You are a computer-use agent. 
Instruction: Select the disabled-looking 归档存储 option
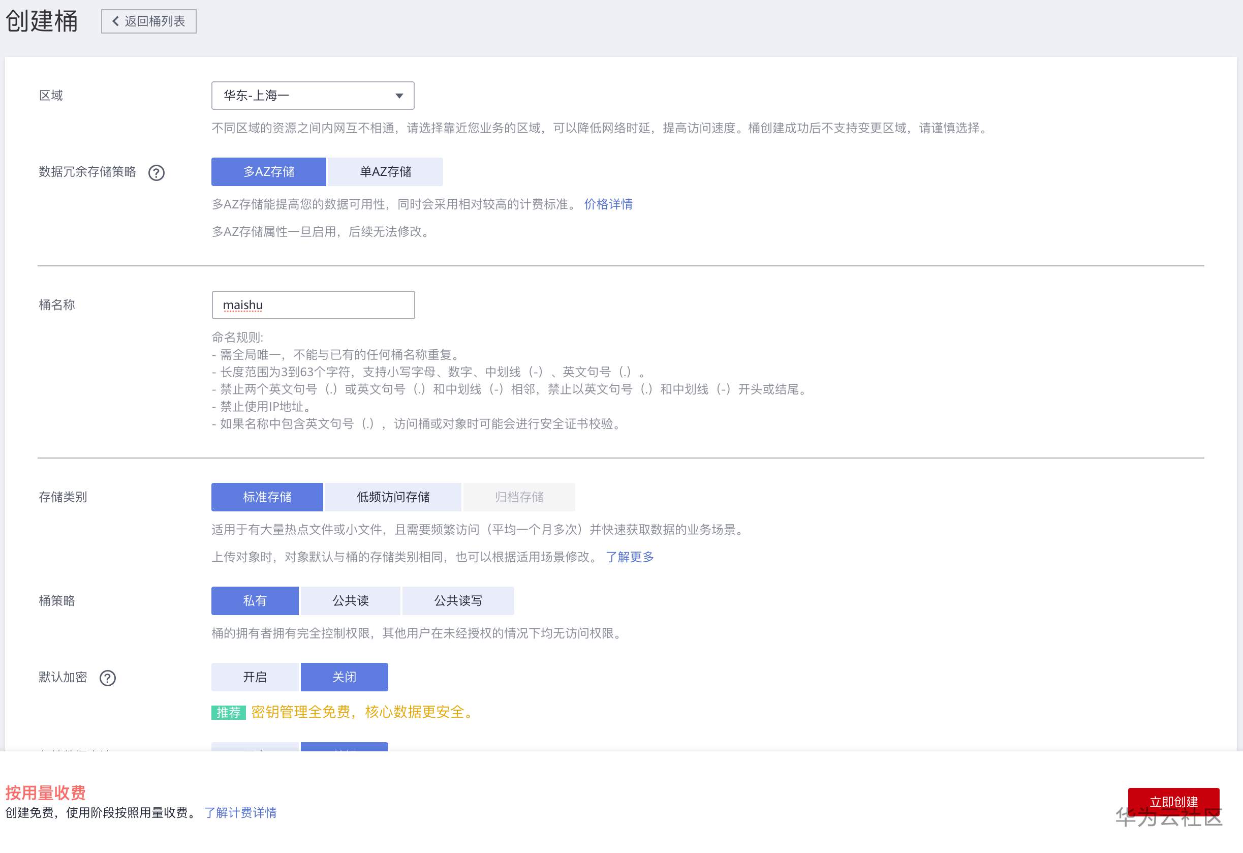click(518, 497)
